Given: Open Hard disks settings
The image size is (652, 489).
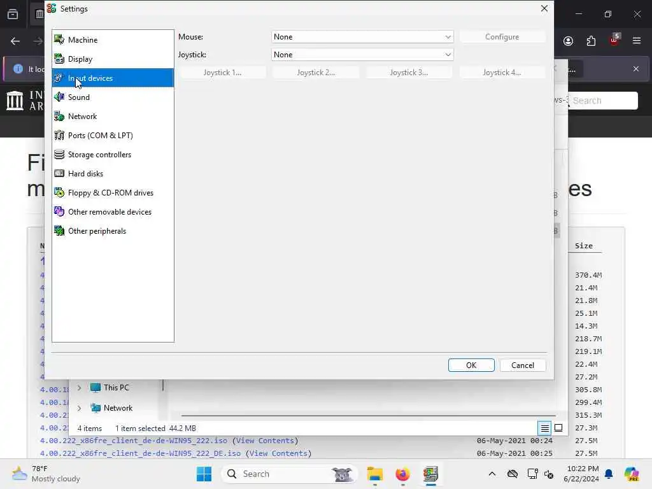Looking at the screenshot, I should [113, 174].
